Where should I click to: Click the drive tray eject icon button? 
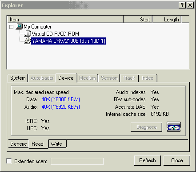coord(174,127)
